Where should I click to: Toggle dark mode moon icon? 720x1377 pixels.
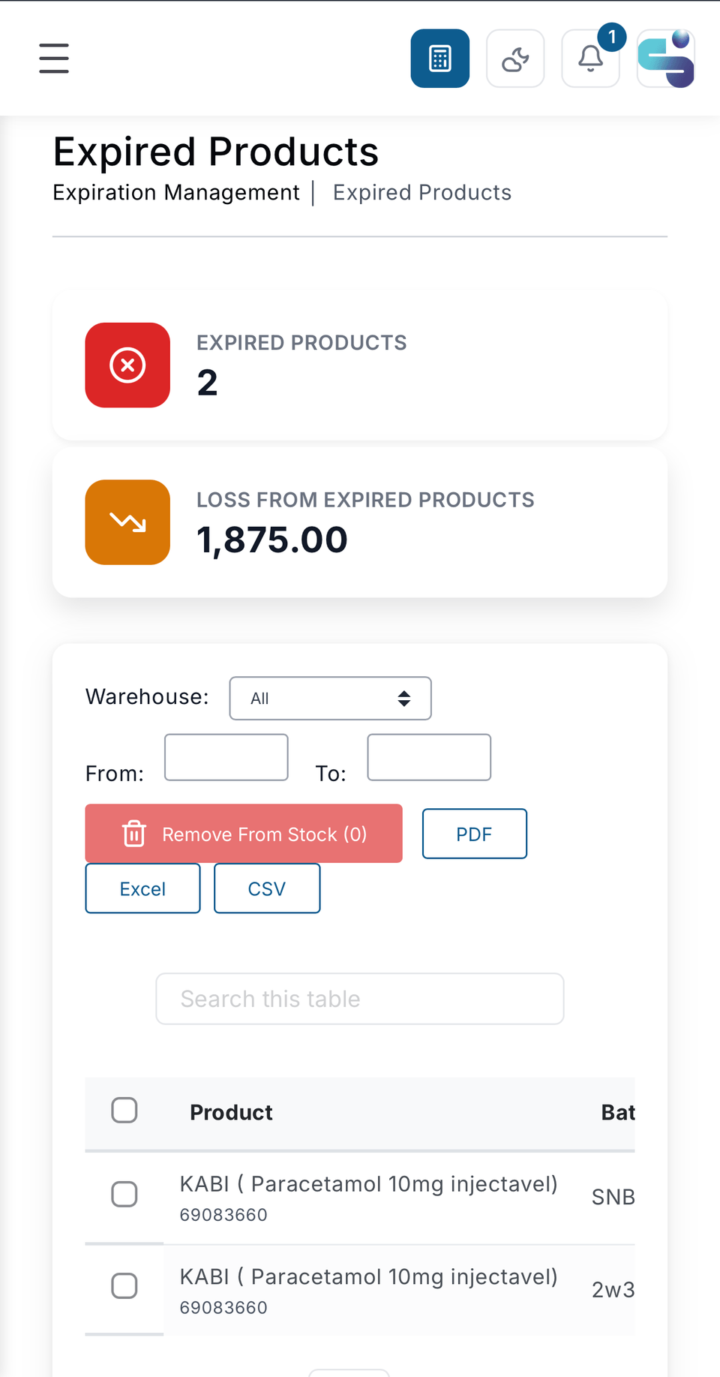coord(515,59)
